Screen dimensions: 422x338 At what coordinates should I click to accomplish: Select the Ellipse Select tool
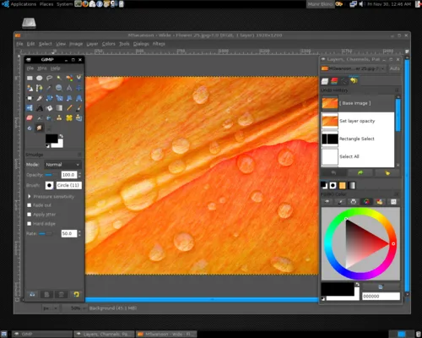(40, 78)
